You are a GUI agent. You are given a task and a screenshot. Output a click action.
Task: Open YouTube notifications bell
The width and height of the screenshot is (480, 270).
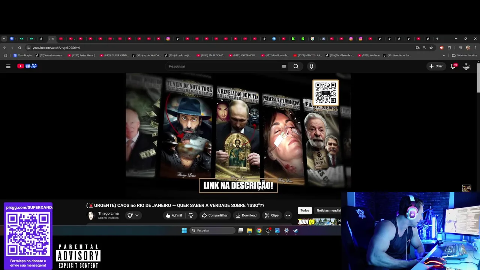tap(453, 66)
